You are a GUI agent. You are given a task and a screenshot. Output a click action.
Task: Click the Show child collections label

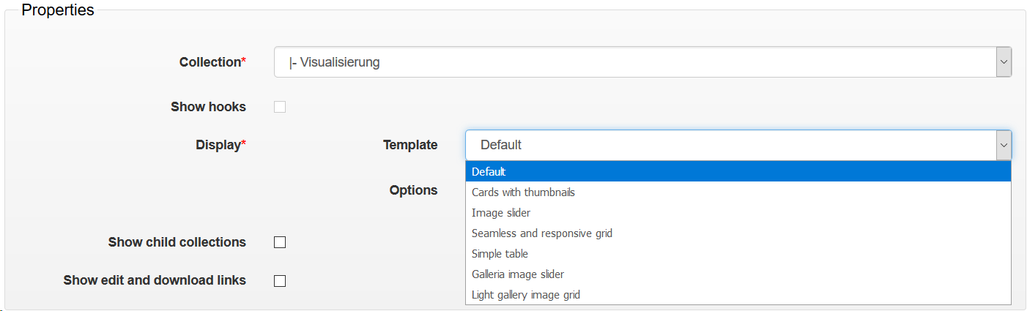(x=177, y=242)
